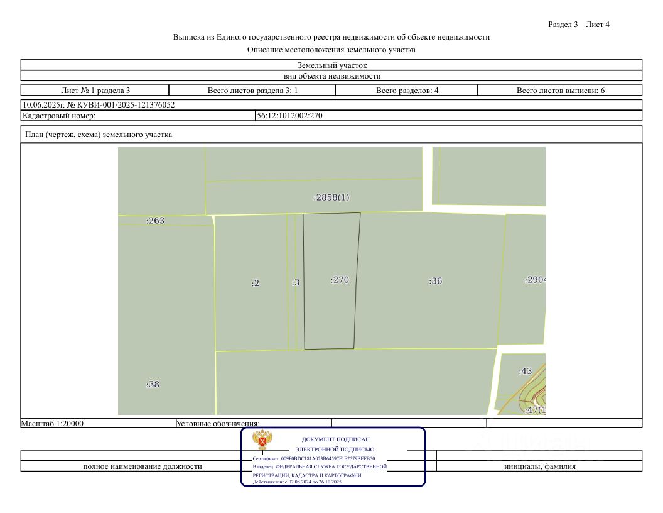Click parcel label ":36" on the map
Screen dimensions: 663x513
click(x=436, y=280)
